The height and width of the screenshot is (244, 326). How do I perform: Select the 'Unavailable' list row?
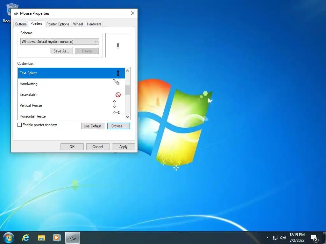point(71,95)
